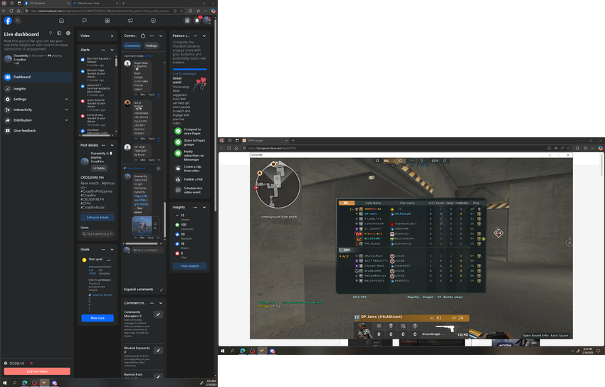Collapse the Comments panel chevron
Image resolution: width=605 pixels, height=387 pixels.
pos(161,36)
